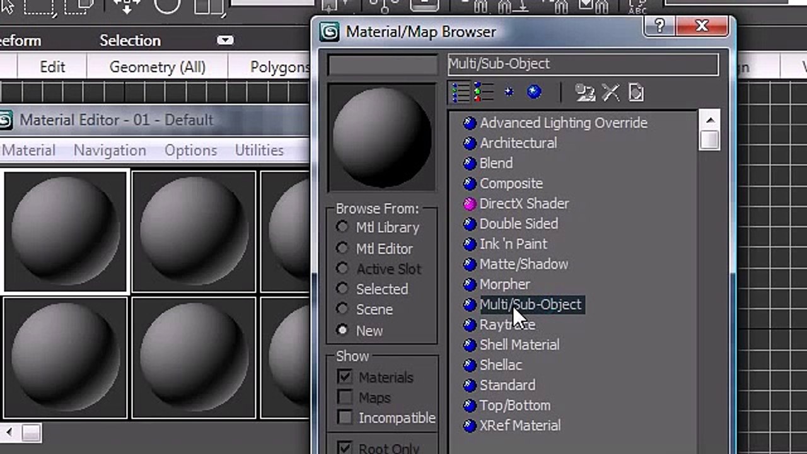Image resolution: width=807 pixels, height=454 pixels.
Task: Select Mtl Library radio button
Action: (342, 227)
